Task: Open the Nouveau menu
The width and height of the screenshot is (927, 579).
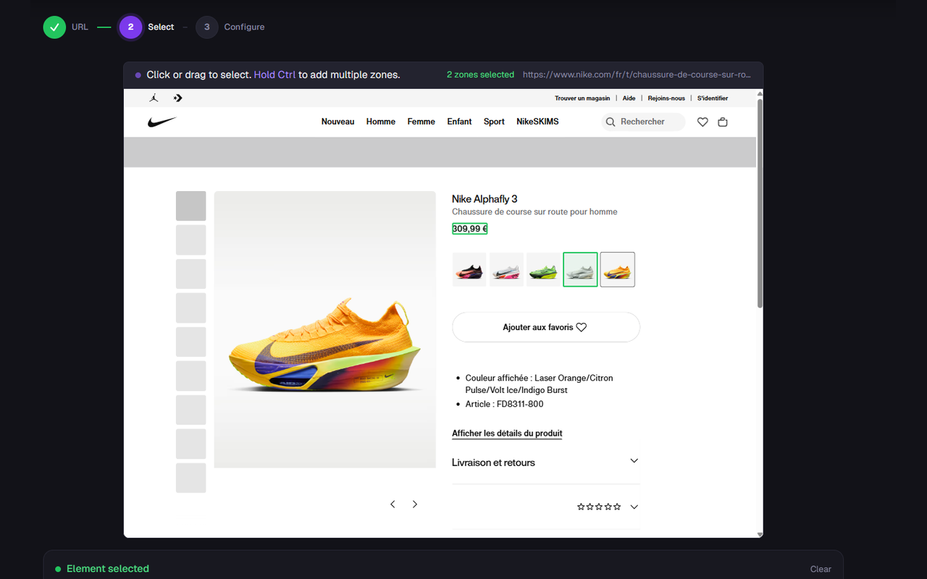Action: pyautogui.click(x=338, y=122)
